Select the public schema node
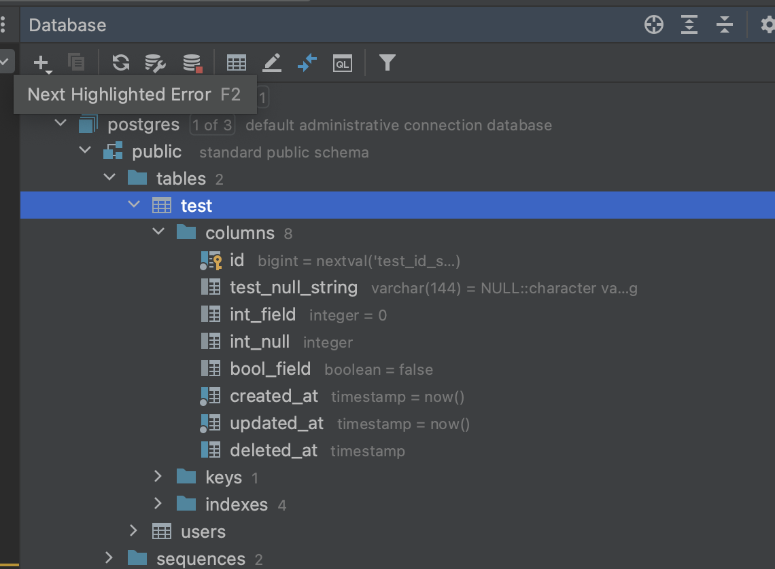This screenshot has height=569, width=775. [156, 151]
